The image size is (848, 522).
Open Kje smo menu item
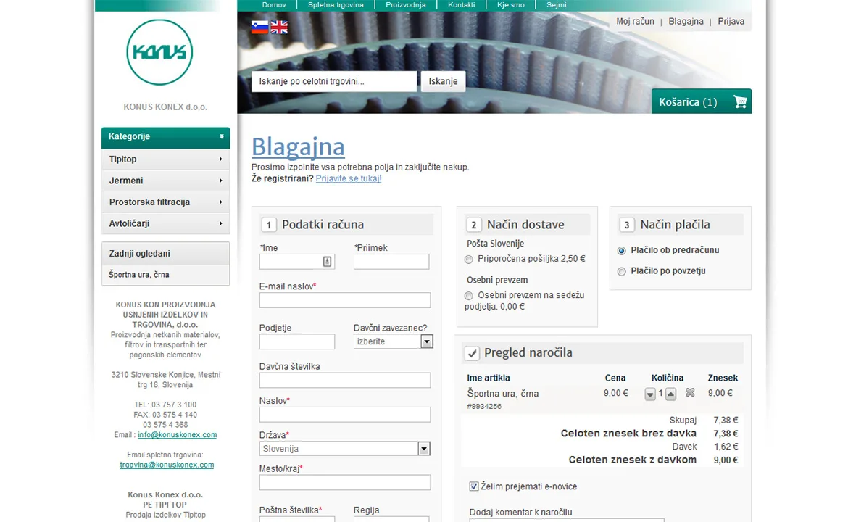(510, 5)
